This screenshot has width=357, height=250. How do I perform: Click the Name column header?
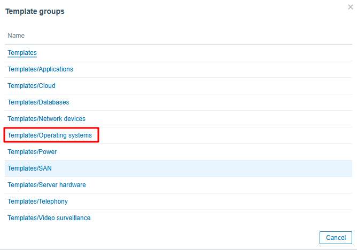click(16, 36)
